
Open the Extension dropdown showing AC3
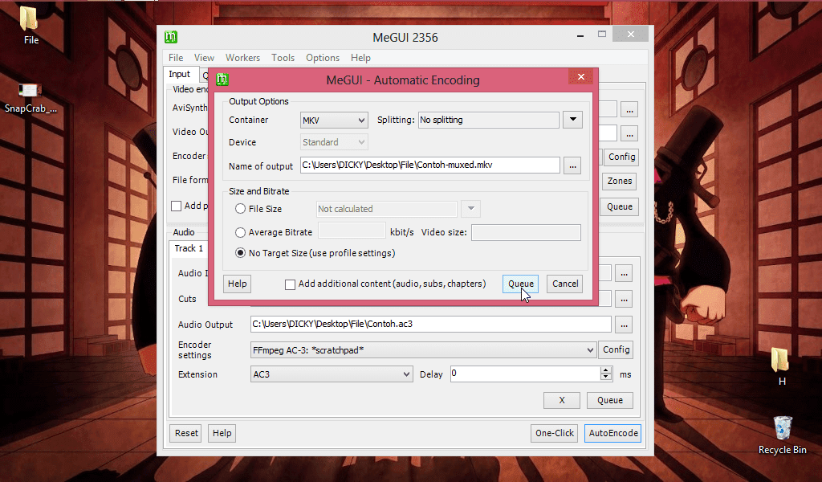[x=332, y=374]
